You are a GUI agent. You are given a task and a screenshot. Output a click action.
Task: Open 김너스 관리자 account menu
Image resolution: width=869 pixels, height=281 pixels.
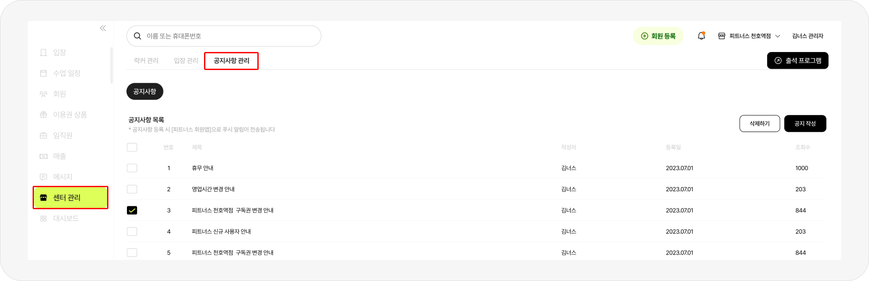point(807,36)
